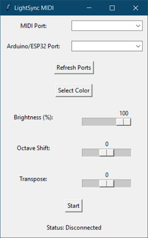Expand the MIDI Port dropdown arrow
This screenshot has width=148, height=238.
pyautogui.click(x=138, y=26)
